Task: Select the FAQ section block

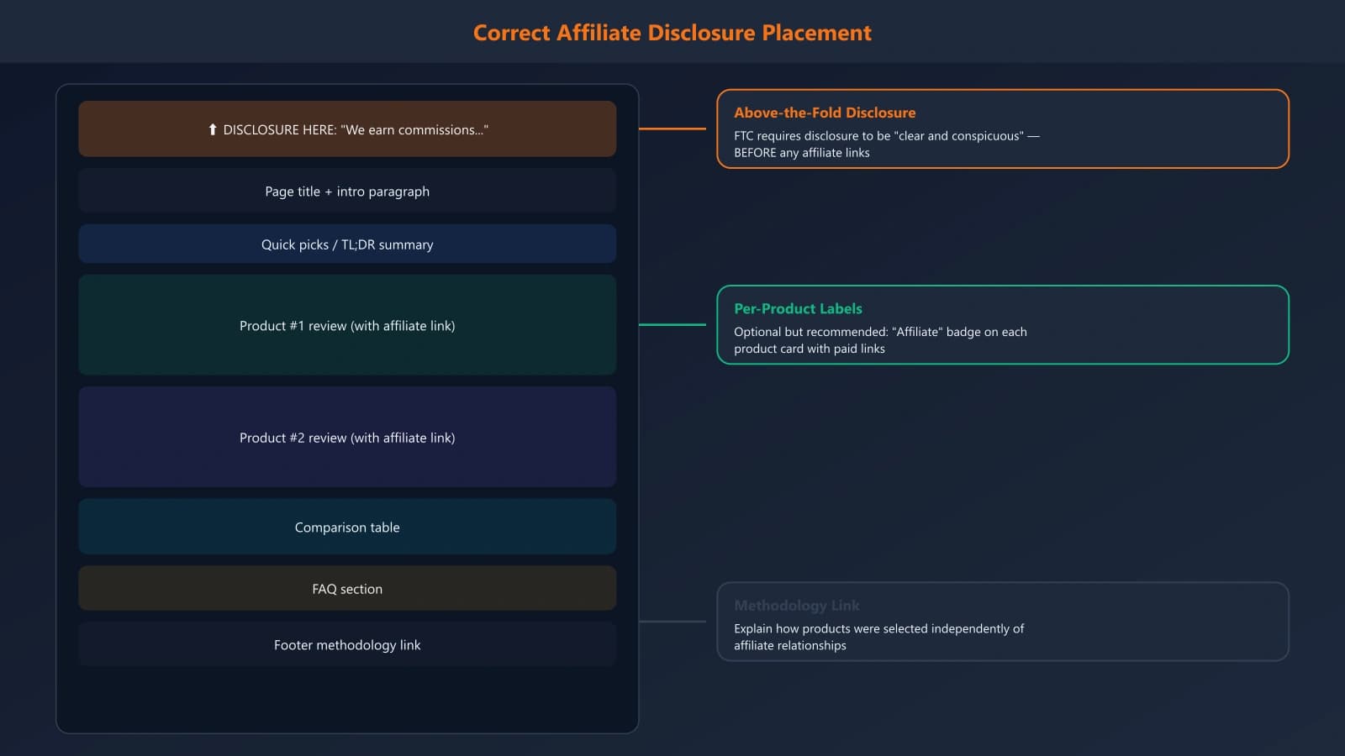Action: point(347,588)
